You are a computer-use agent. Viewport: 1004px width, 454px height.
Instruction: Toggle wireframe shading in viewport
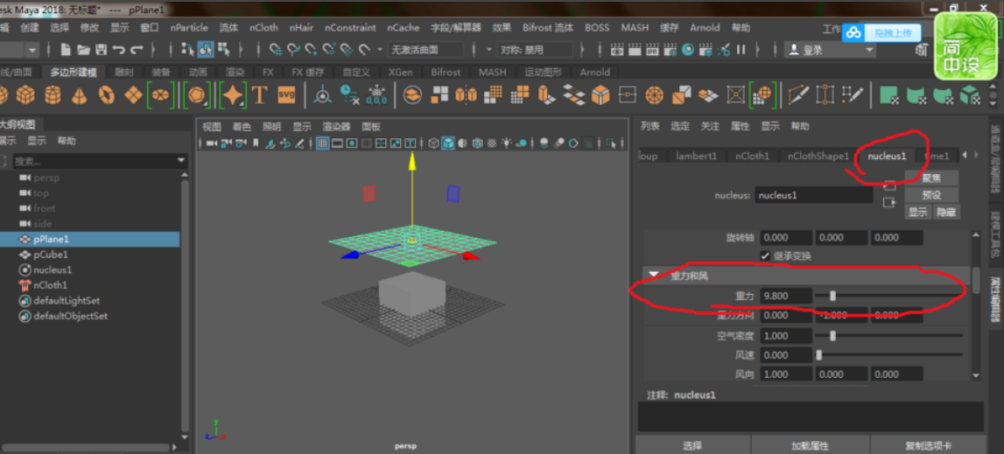tap(433, 143)
